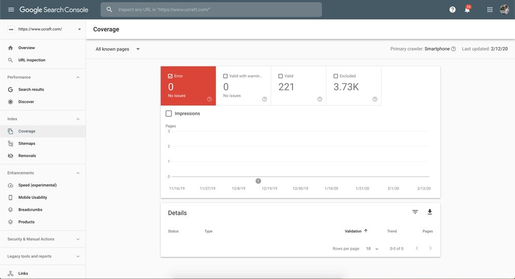
Task: Open the account profile avatar
Action: click(505, 9)
